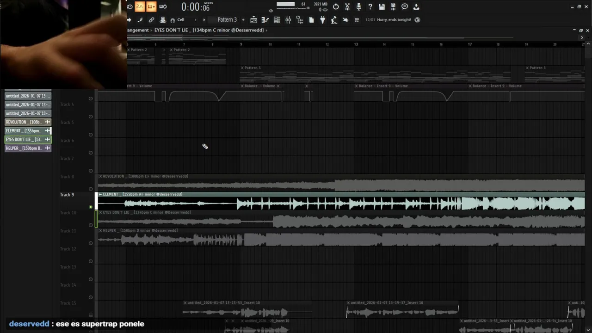Click the link chain toolbar icon
592x333 pixels.
(x=151, y=20)
